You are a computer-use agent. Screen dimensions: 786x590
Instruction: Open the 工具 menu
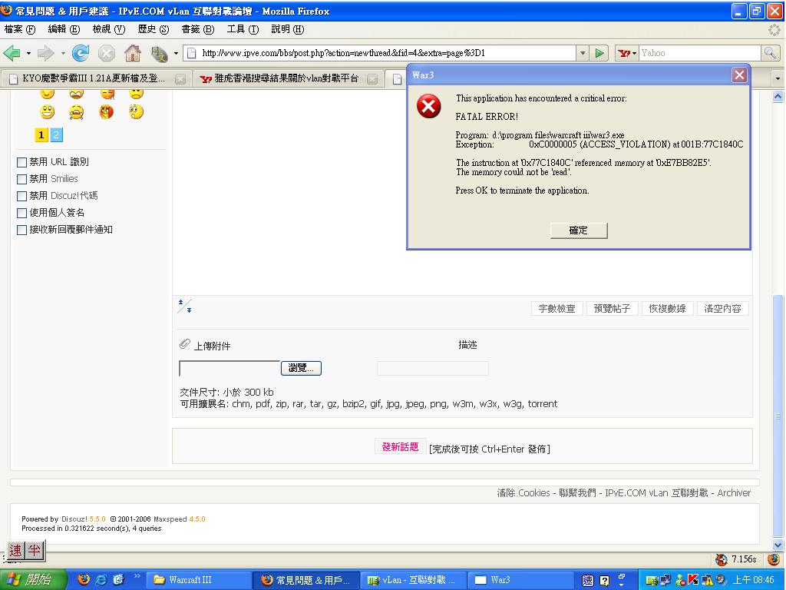click(x=243, y=29)
